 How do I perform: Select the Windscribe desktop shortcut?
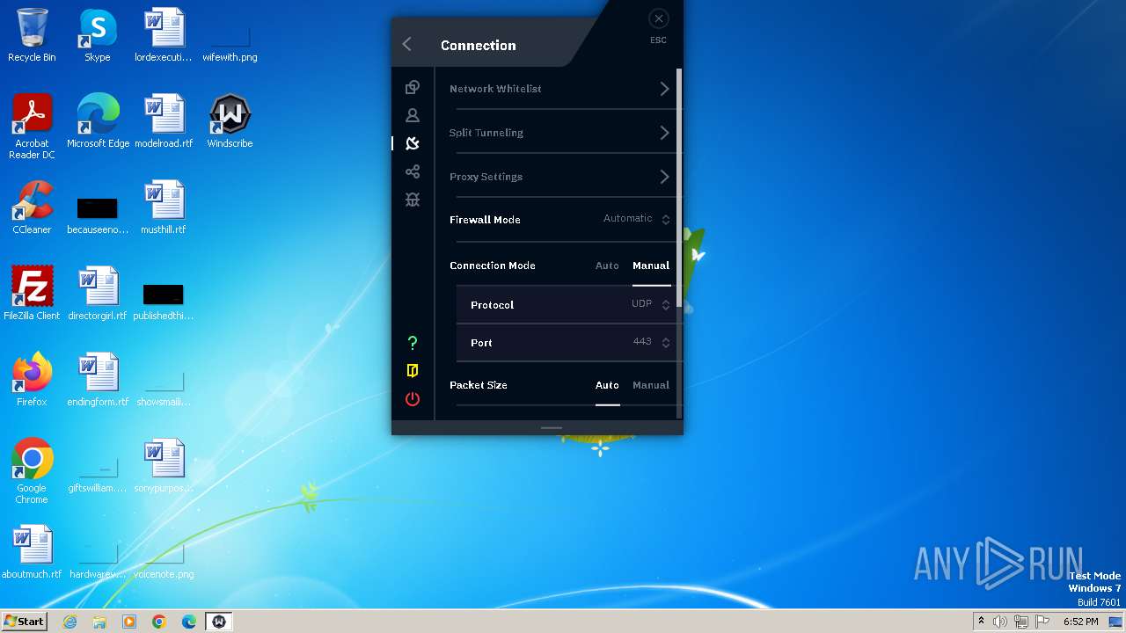[230, 121]
